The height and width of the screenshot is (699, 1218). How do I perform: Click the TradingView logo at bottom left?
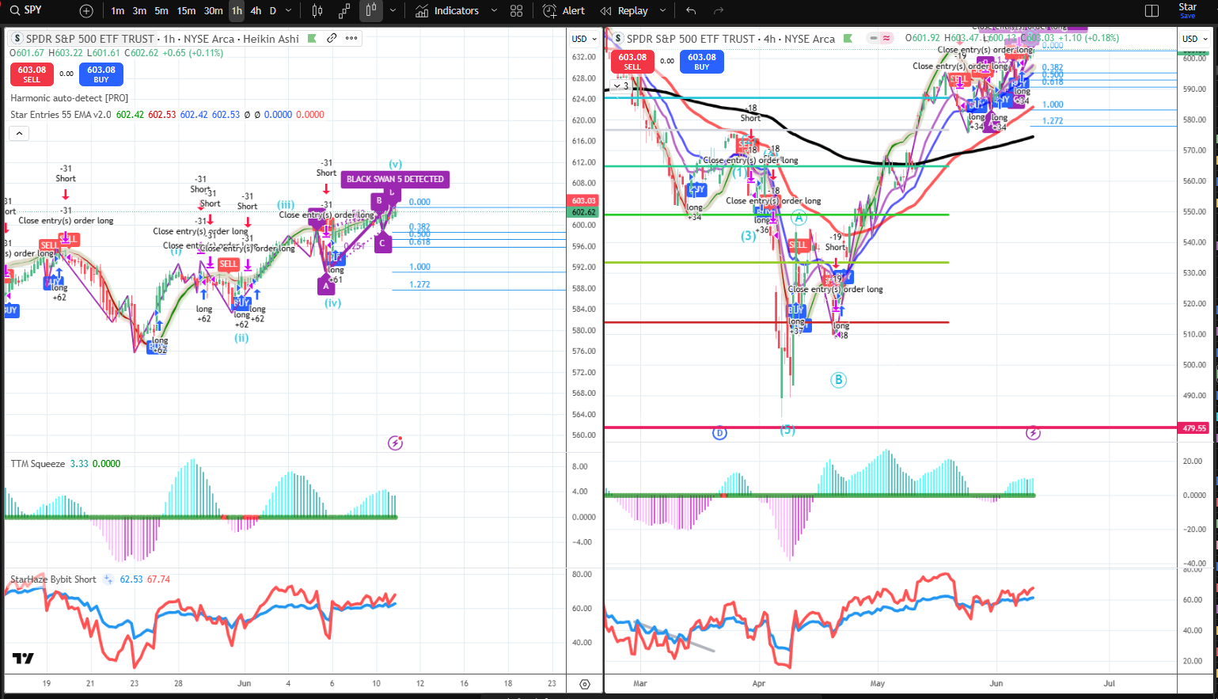pyautogui.click(x=23, y=658)
